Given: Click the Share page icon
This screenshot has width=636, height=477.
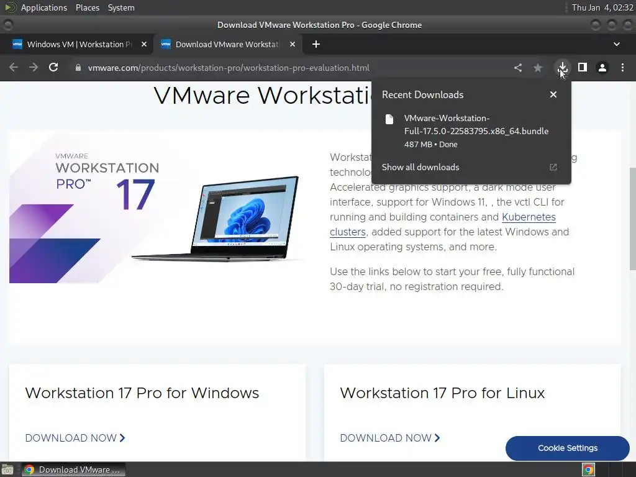Looking at the screenshot, I should coord(518,68).
